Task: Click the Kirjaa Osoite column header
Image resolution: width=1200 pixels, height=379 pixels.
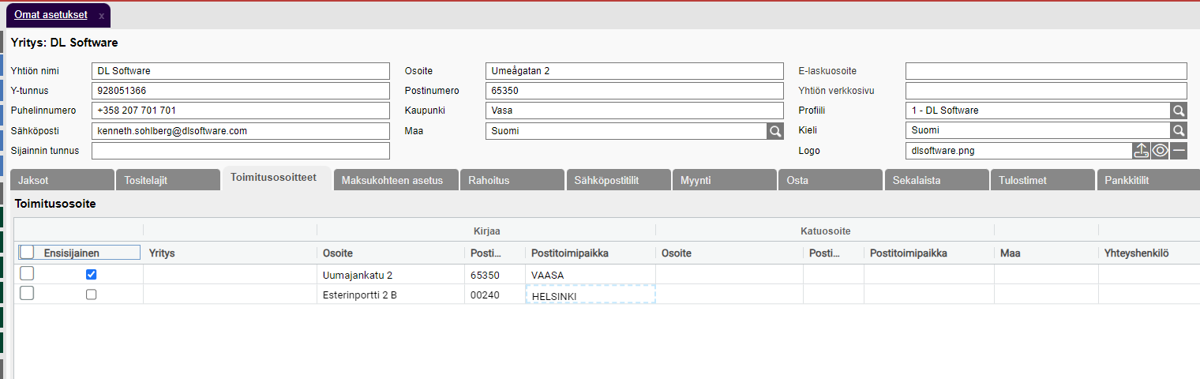Action: [x=390, y=253]
